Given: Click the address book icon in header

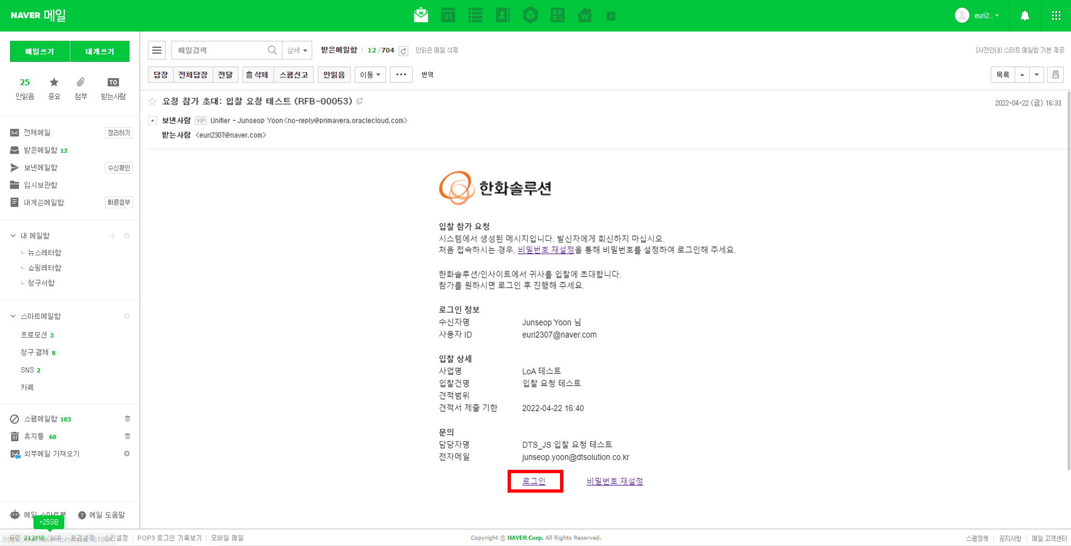Looking at the screenshot, I should click(503, 16).
